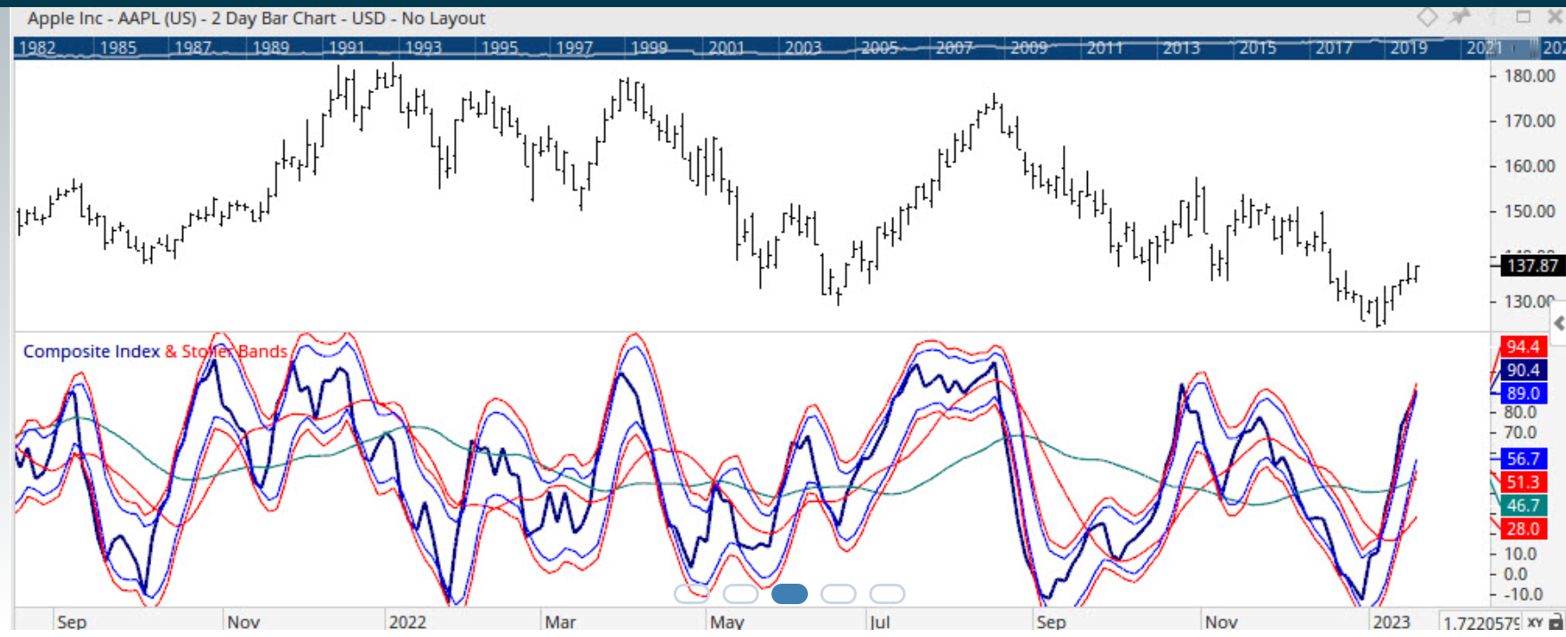Jump to 1991 in the timeline navigator
Screen dimensions: 1566x637
point(347,48)
